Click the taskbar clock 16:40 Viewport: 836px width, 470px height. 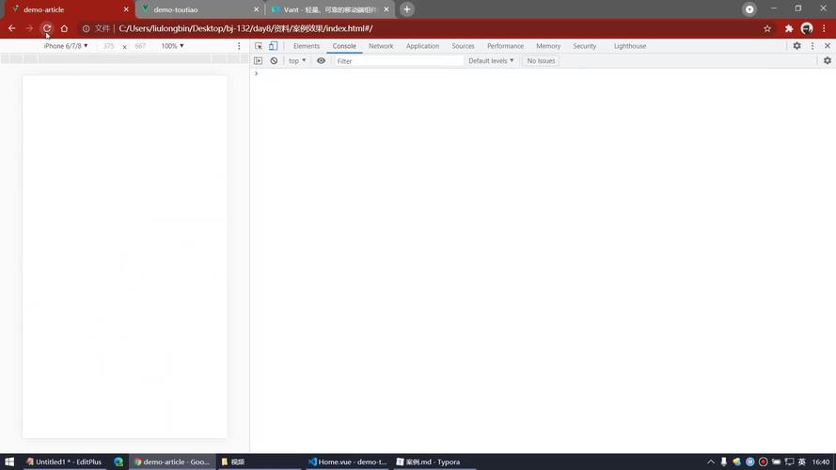pos(821,462)
